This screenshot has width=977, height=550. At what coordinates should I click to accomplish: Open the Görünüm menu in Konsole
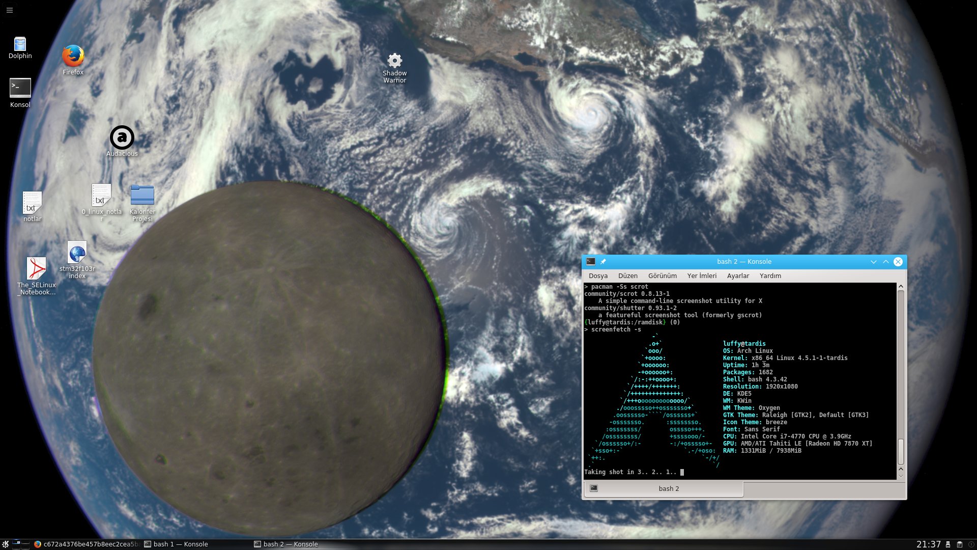(662, 276)
